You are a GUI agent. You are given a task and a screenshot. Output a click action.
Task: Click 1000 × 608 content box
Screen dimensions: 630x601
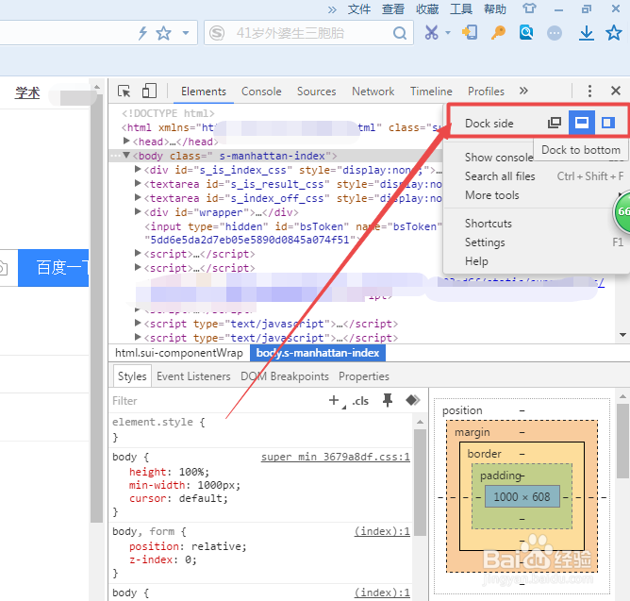click(x=522, y=497)
